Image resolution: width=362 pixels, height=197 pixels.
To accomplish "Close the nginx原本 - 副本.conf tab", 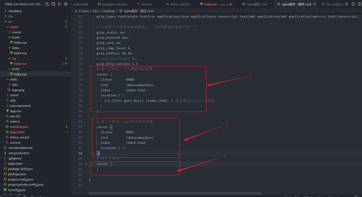I will 314,4.
